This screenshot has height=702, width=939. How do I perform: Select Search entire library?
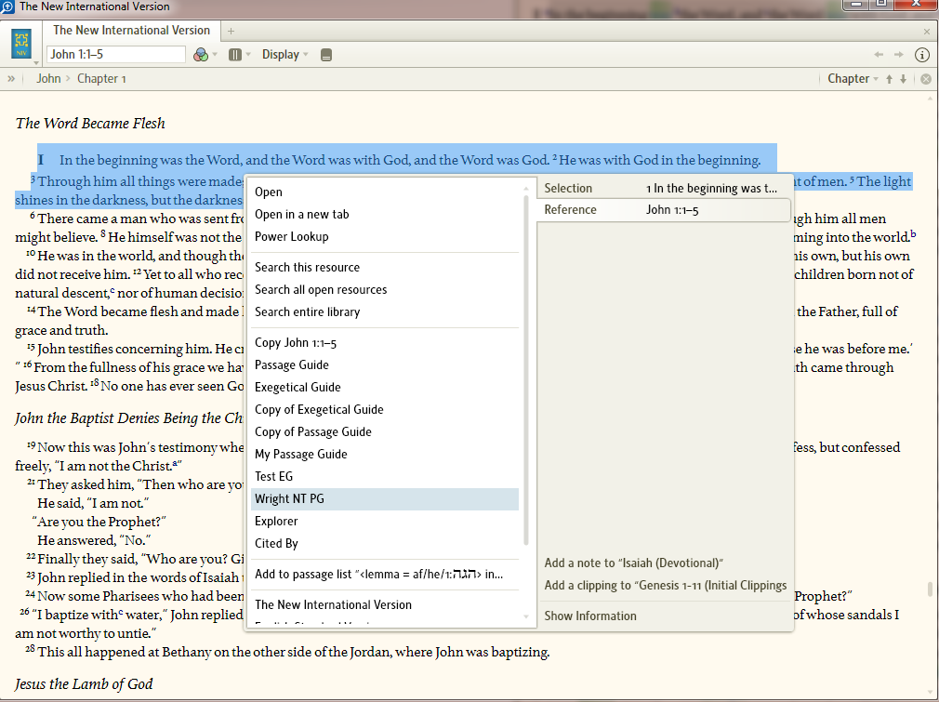click(x=385, y=311)
